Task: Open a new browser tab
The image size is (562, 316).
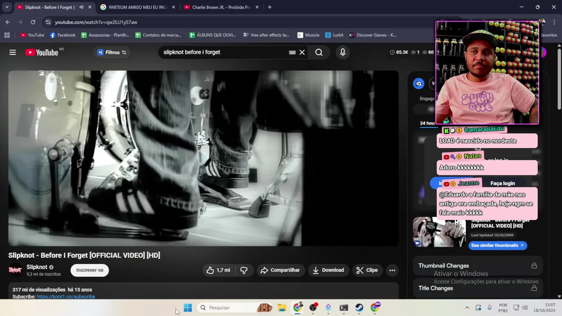Action: click(270, 7)
